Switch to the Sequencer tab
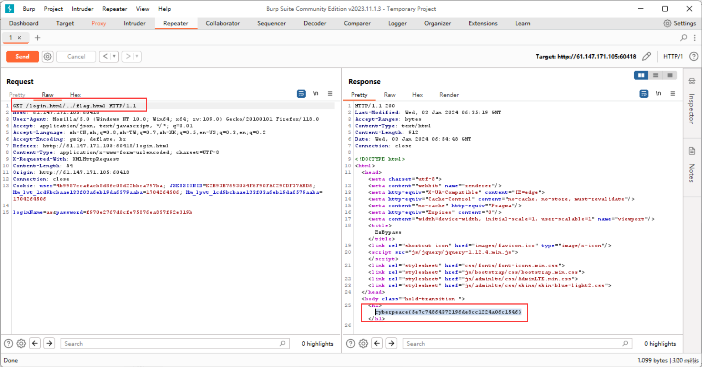 click(272, 23)
